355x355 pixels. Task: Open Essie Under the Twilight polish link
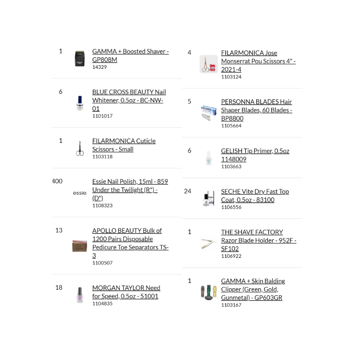[130, 189]
